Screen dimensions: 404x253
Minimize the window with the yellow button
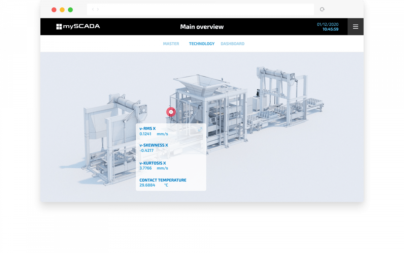(62, 10)
